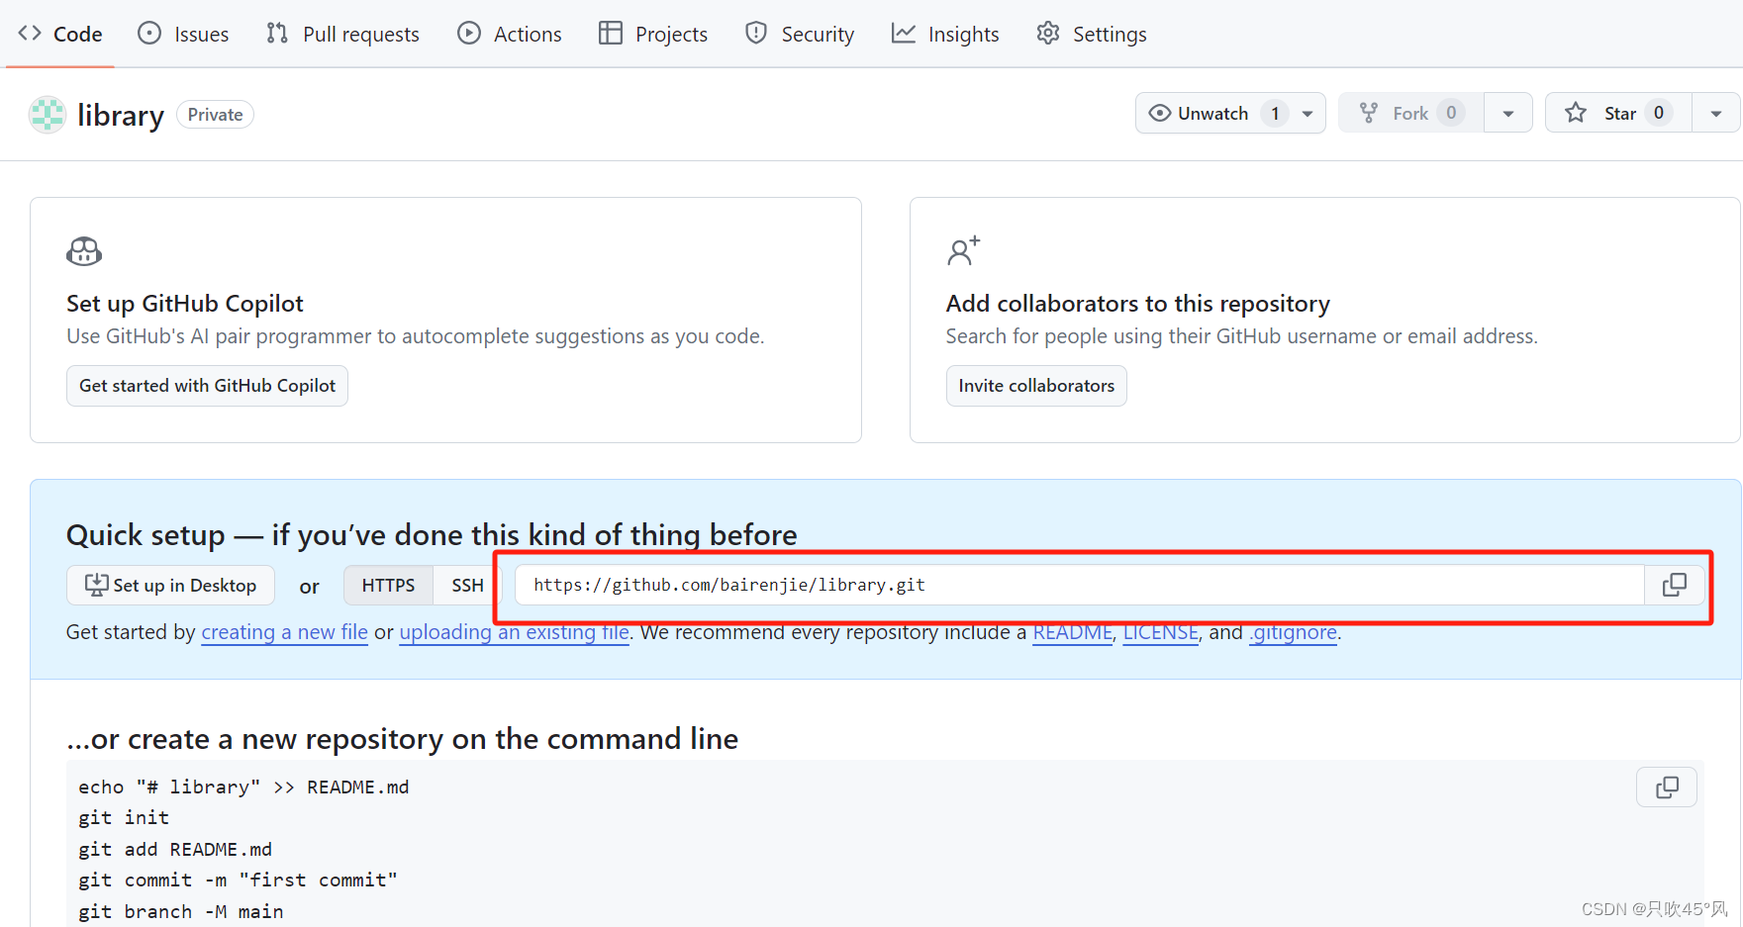Image resolution: width=1743 pixels, height=927 pixels.
Task: Click the library repository avatar icon
Action: [x=48, y=115]
